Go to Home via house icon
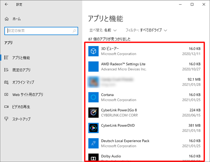 (x=7, y=19)
